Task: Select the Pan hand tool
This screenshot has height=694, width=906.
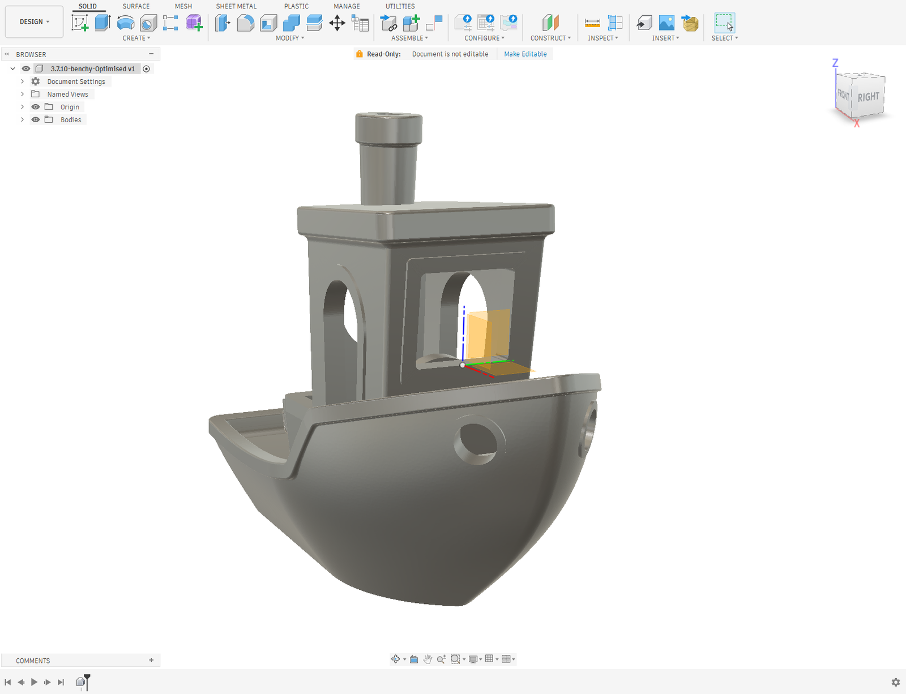Action: [428, 659]
